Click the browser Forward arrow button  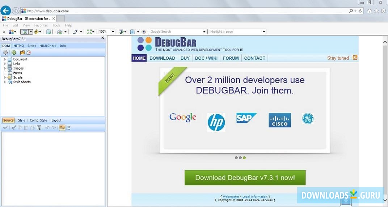point(16,11)
